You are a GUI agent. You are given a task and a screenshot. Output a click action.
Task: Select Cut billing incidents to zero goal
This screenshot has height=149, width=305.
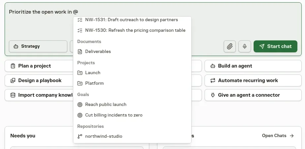(132, 115)
